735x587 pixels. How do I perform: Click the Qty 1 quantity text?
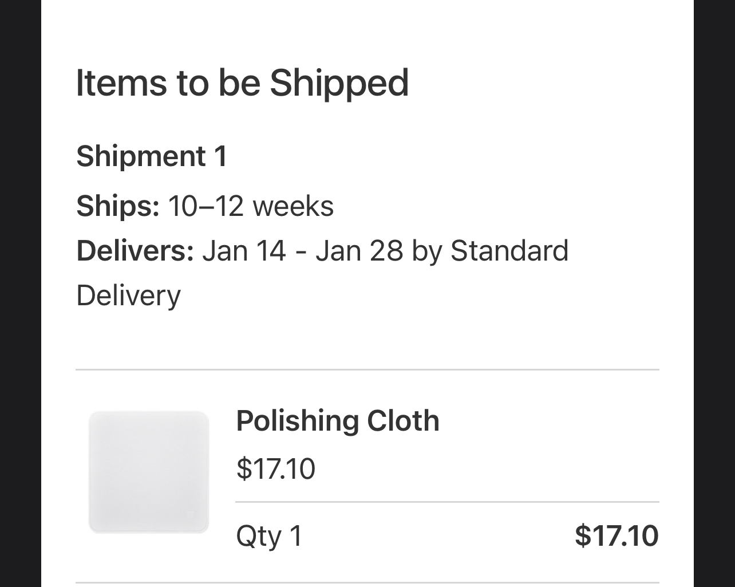268,536
